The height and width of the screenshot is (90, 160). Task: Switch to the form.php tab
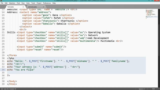(15, 7)
